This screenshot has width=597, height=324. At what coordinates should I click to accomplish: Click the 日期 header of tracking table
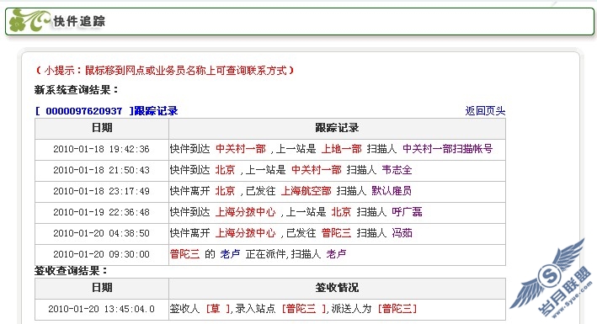tap(102, 128)
